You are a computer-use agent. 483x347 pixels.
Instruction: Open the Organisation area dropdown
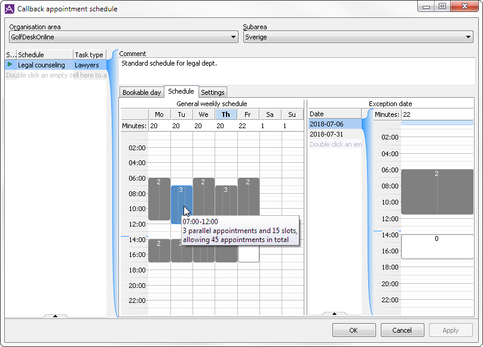(x=233, y=36)
